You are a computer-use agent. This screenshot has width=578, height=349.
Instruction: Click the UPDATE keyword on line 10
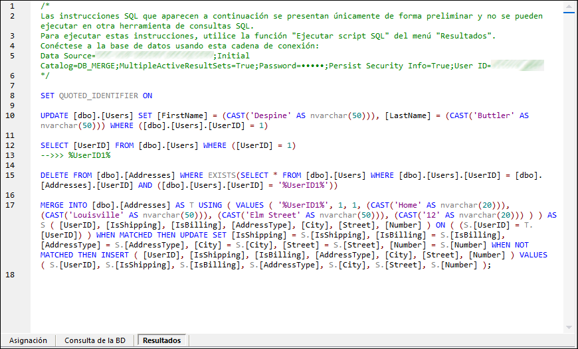(x=54, y=115)
